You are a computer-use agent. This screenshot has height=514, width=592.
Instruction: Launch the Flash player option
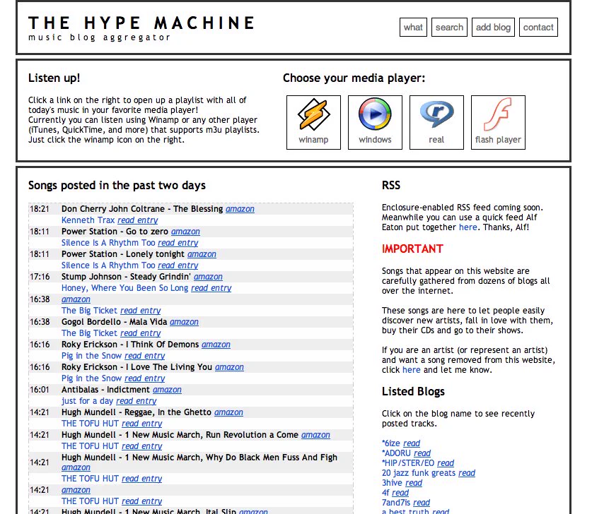(498, 122)
